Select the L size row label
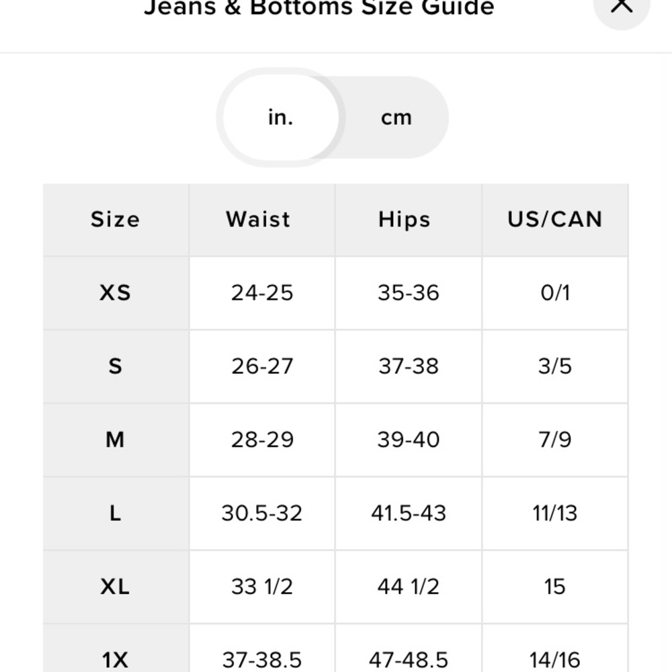672x672 pixels. (116, 513)
